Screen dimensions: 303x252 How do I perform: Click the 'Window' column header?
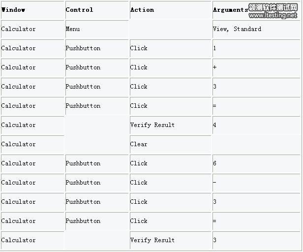(x=13, y=10)
